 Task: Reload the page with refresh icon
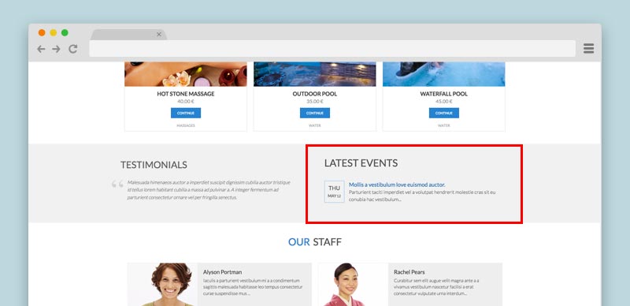point(72,49)
